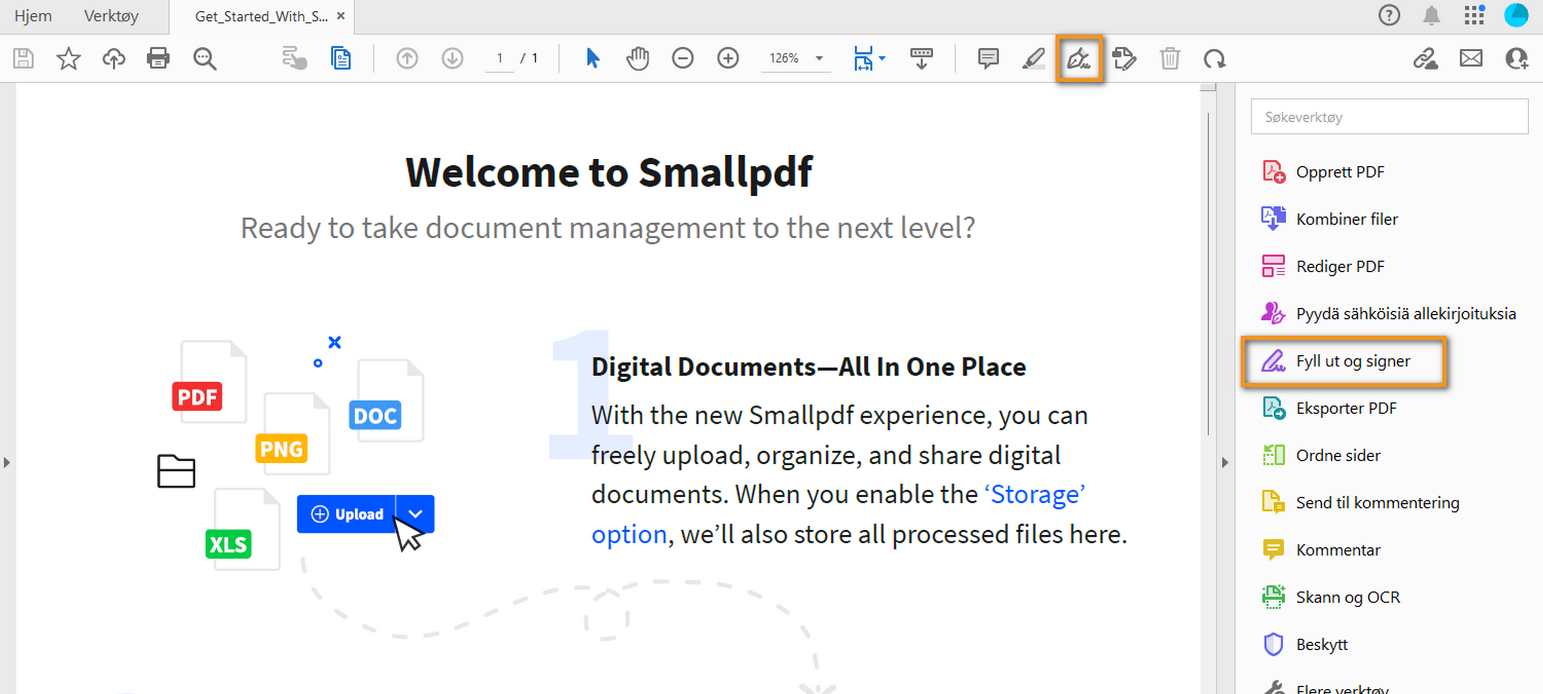Open Send til kommentering
The height and width of the screenshot is (694, 1543).
1377,502
